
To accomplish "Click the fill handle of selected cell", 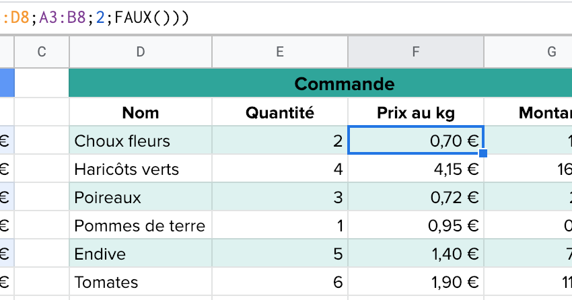I will (x=483, y=154).
